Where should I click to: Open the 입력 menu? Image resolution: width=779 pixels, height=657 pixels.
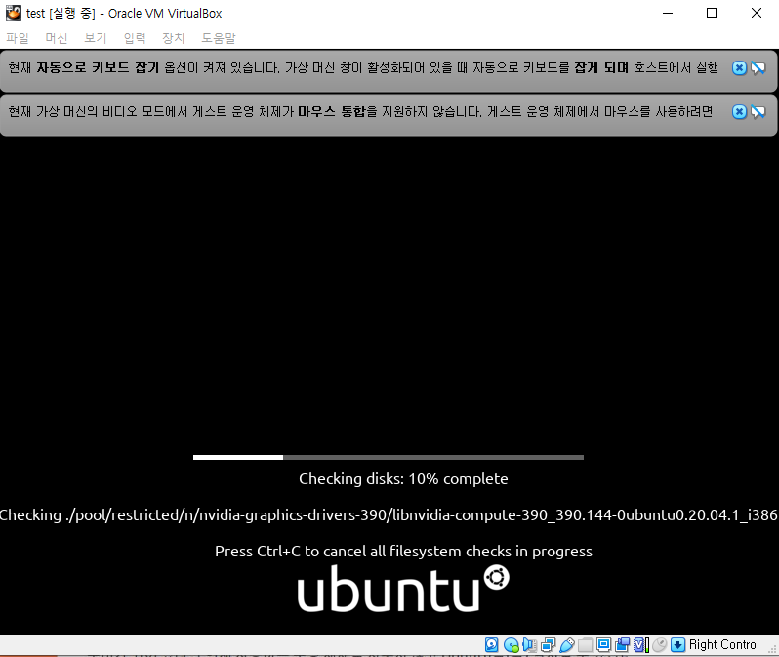[x=135, y=38]
